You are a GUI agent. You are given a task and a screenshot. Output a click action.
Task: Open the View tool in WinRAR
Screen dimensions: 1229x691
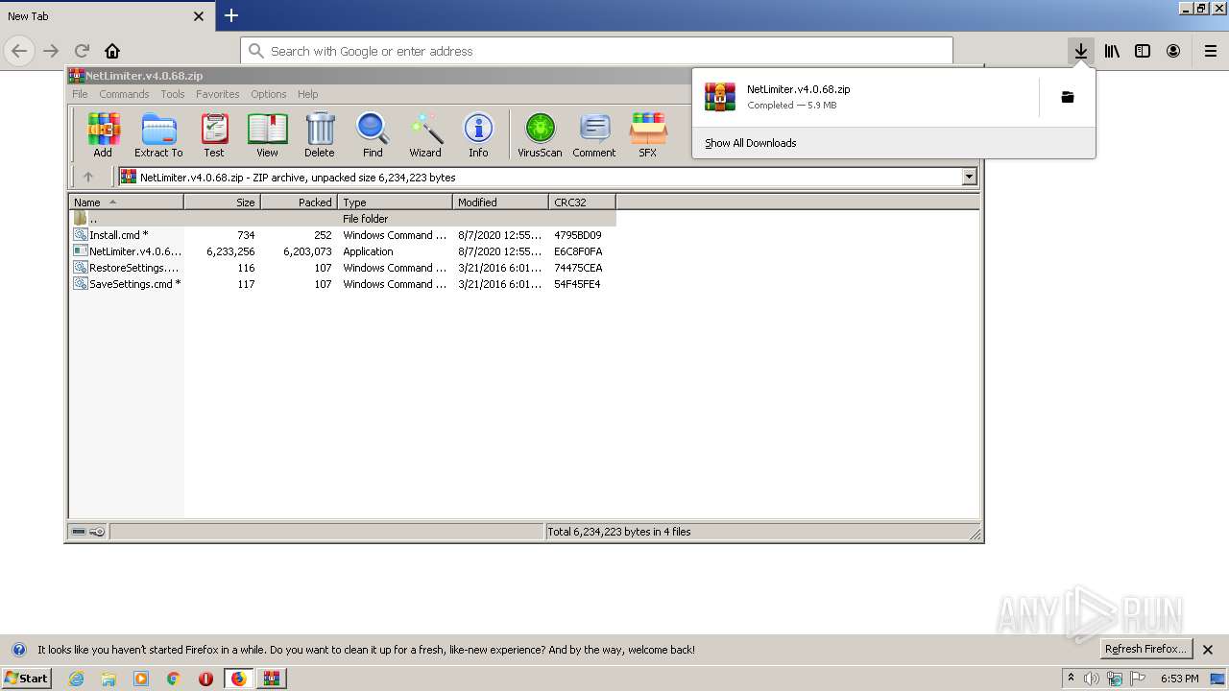(x=267, y=134)
